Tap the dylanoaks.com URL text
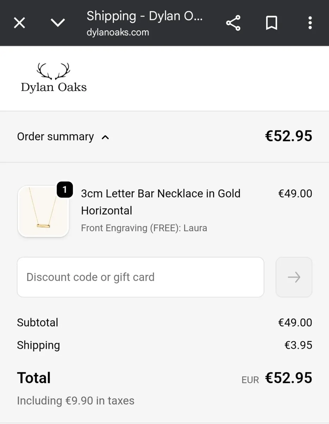Viewport: 329px width, 424px height. click(118, 33)
